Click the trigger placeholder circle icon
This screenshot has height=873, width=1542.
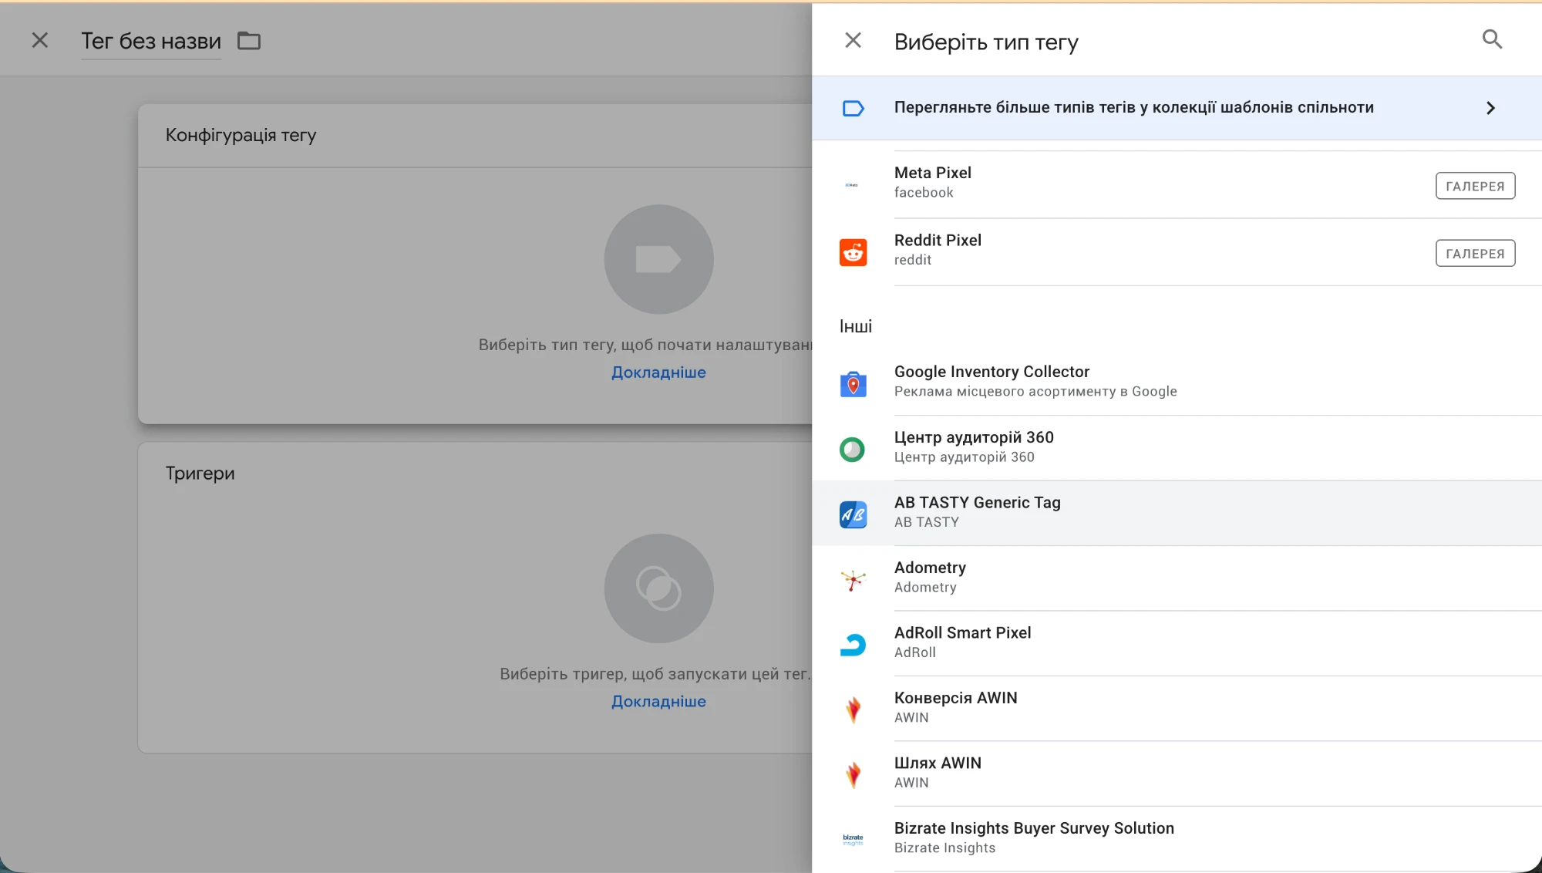[658, 588]
